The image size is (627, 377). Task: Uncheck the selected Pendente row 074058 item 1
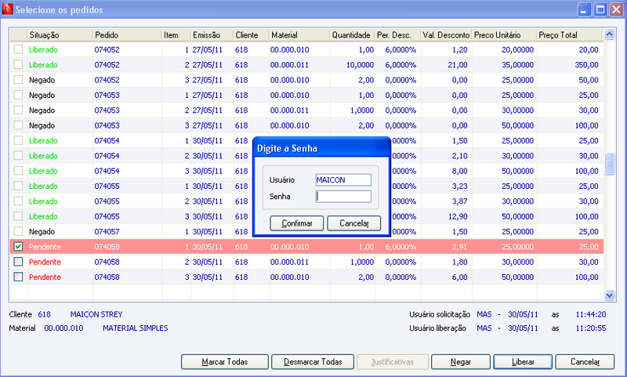click(x=18, y=247)
